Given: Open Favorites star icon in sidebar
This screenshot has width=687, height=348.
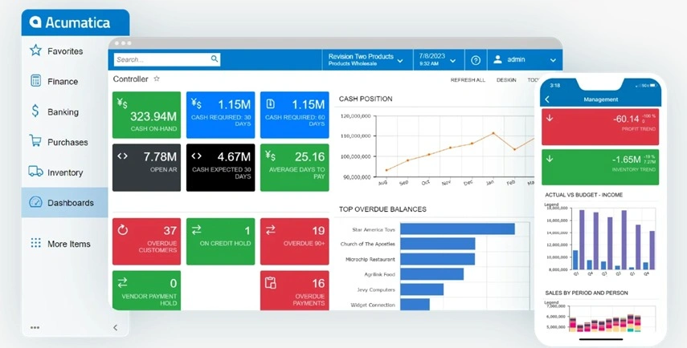Looking at the screenshot, I should point(35,51).
